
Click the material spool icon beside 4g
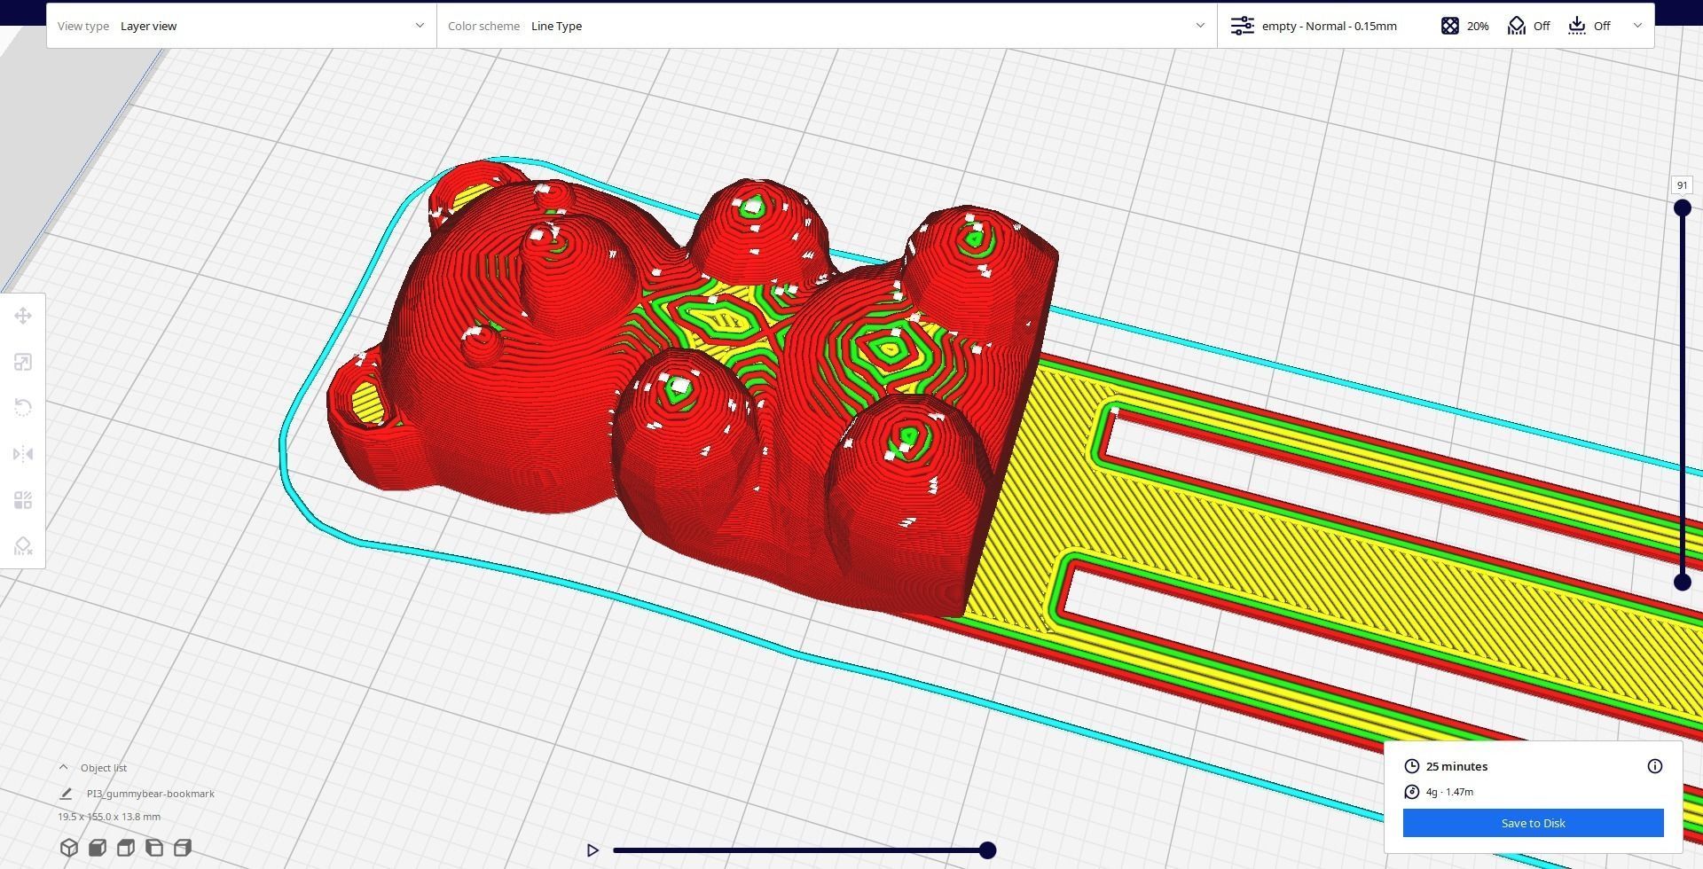pyautogui.click(x=1412, y=792)
